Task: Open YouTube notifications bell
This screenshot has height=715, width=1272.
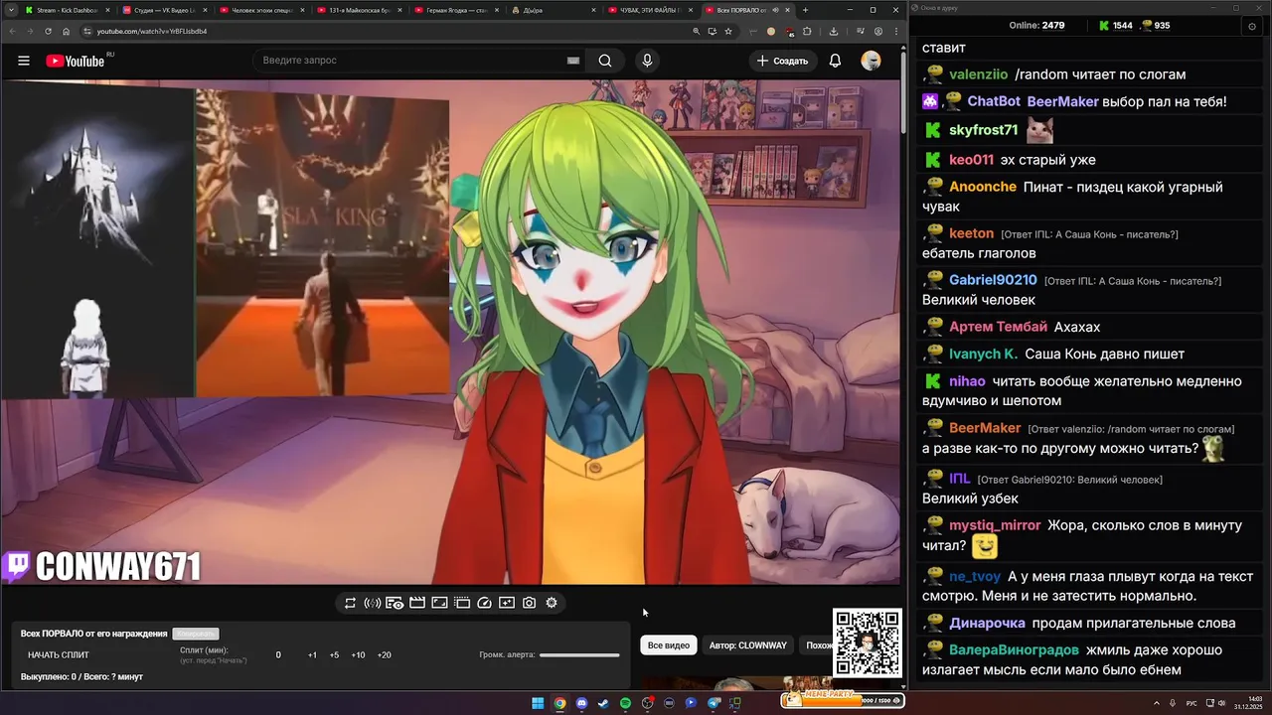Action: point(835,61)
